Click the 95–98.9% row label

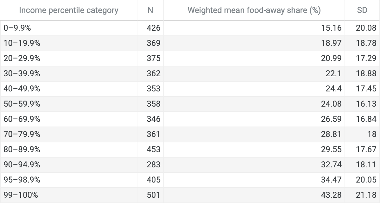pos(68,180)
